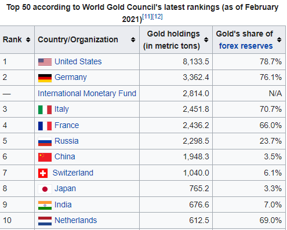Click the China flag icon
The height and width of the screenshot is (230, 287).
click(45, 157)
